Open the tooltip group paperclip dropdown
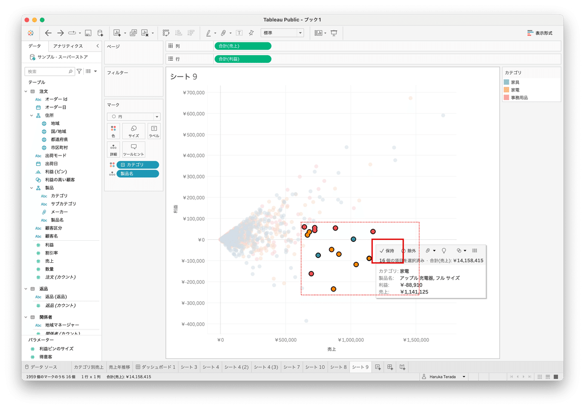Viewport: 585px width, 409px height. pyautogui.click(x=430, y=251)
